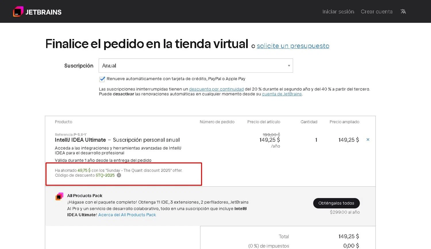The height and width of the screenshot is (249, 431).
Task: Open cuenta de JetBrains link
Action: (282, 94)
